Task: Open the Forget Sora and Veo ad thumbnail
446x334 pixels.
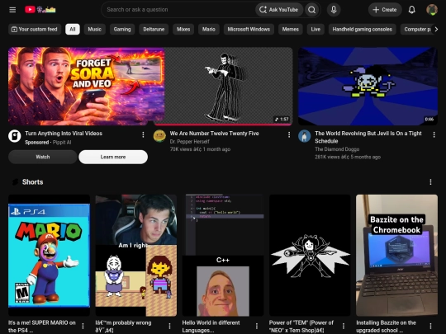Action: point(86,87)
